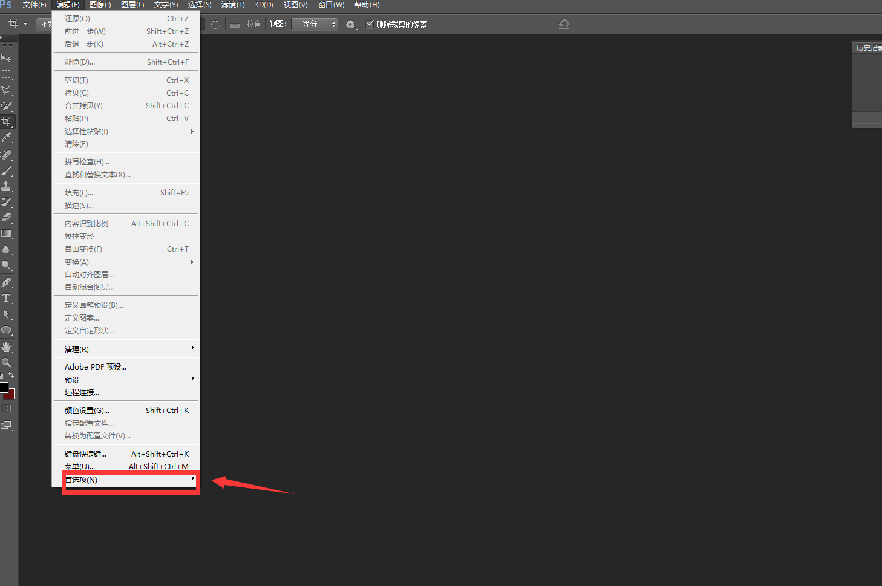Select the Polygonal Lasso tool
This screenshot has width=882, height=586.
pos(7,90)
